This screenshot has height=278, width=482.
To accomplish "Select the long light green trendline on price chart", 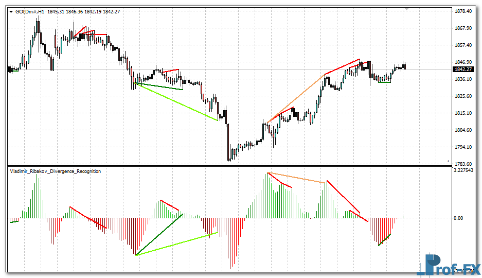I will [177, 102].
